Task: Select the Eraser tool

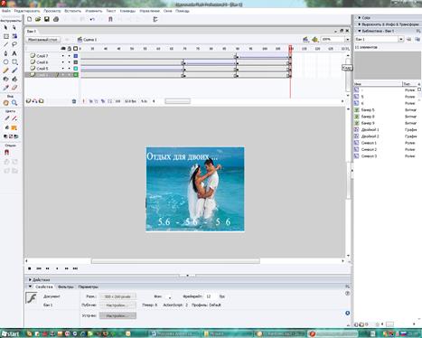Action: tap(14, 88)
